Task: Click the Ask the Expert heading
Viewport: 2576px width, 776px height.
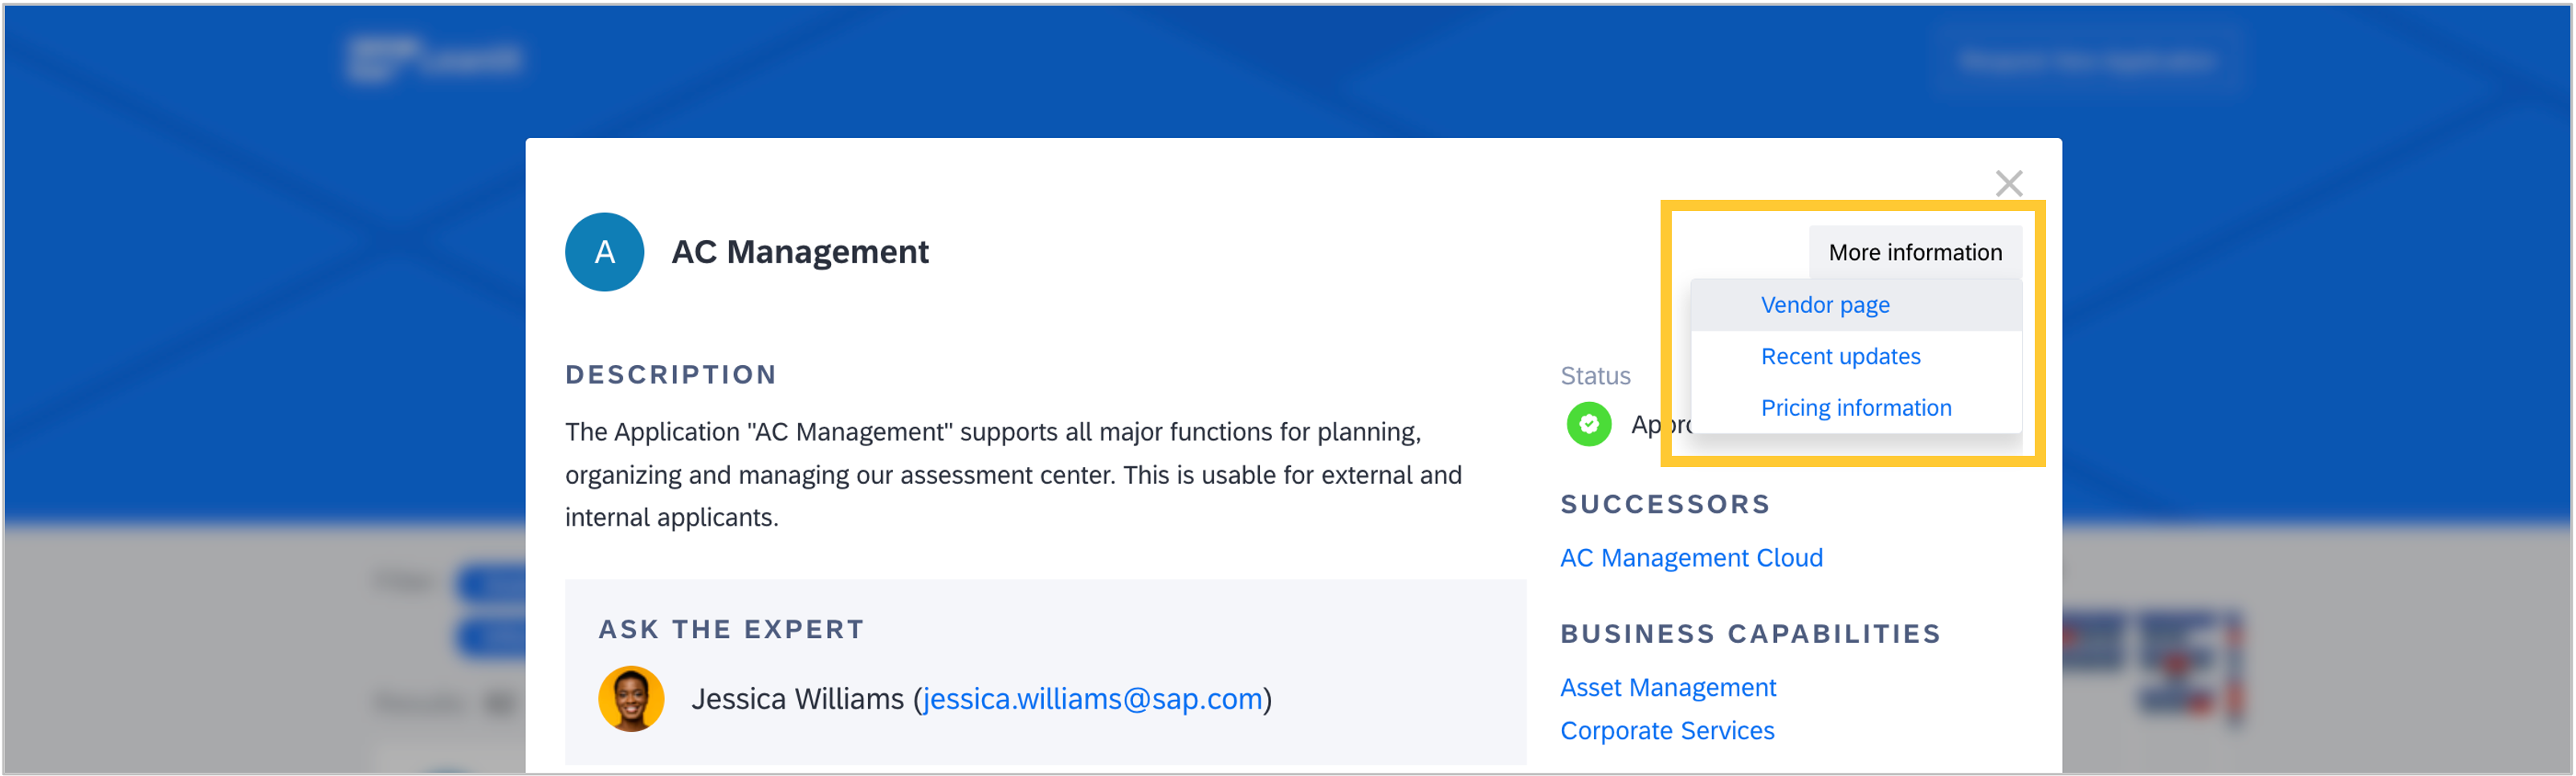Action: (731, 629)
